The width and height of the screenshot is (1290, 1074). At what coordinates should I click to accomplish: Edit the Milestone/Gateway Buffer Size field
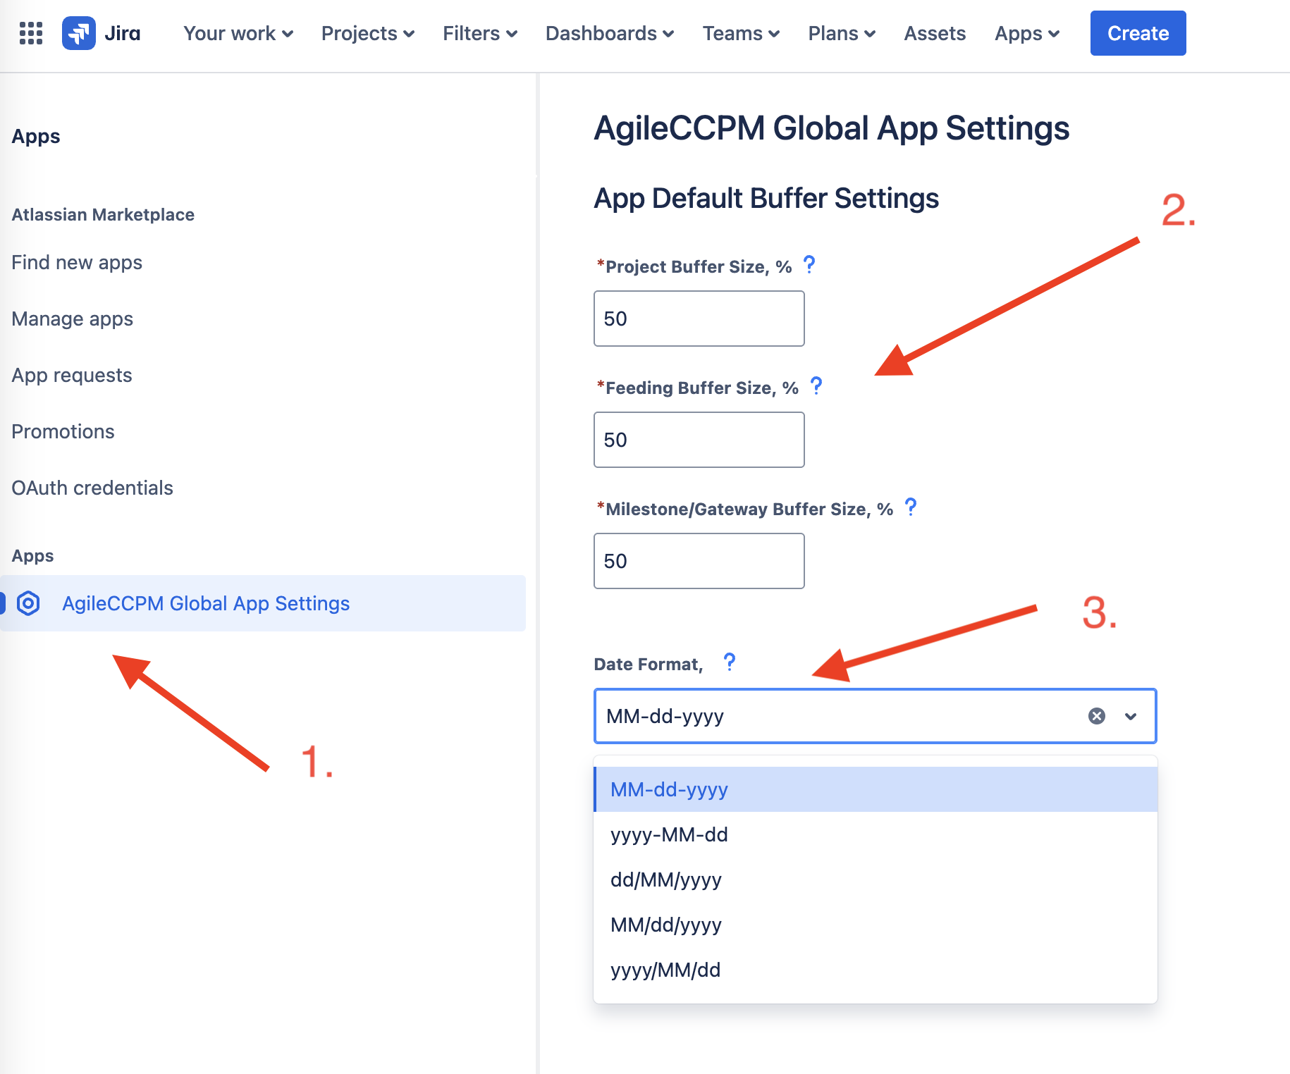699,561
